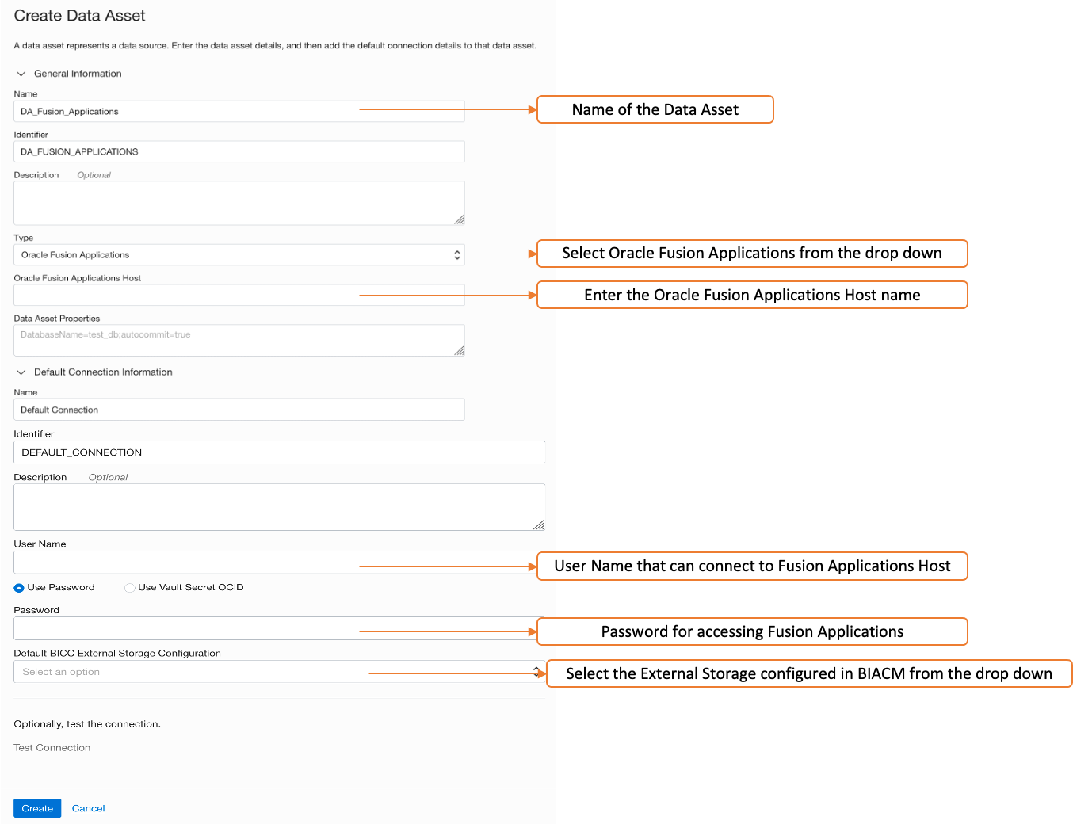Click the 'Oracle Fusion Applications Host' label

tap(78, 278)
